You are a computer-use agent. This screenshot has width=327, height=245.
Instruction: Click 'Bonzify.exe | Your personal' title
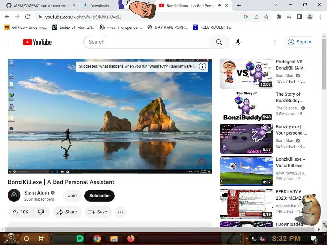click(291, 130)
